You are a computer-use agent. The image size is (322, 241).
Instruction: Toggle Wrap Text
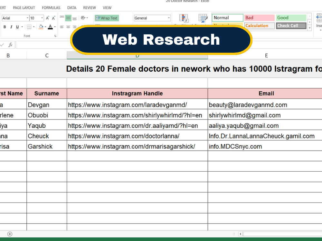click(x=107, y=18)
